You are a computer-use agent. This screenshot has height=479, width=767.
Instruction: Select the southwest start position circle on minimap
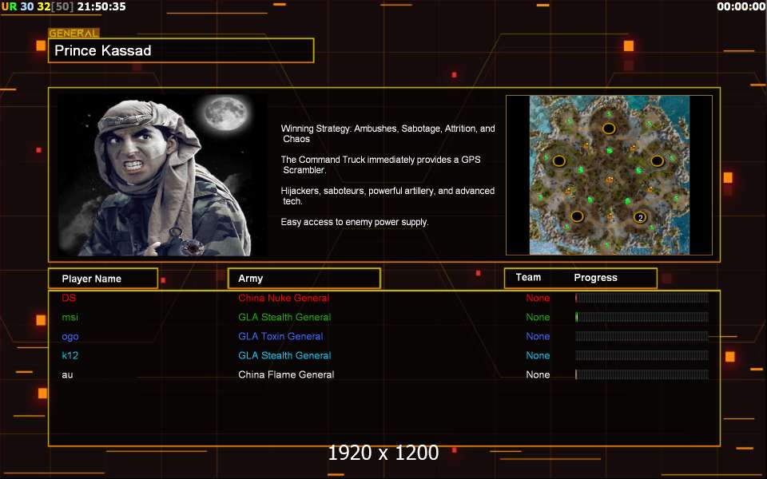[577, 216]
